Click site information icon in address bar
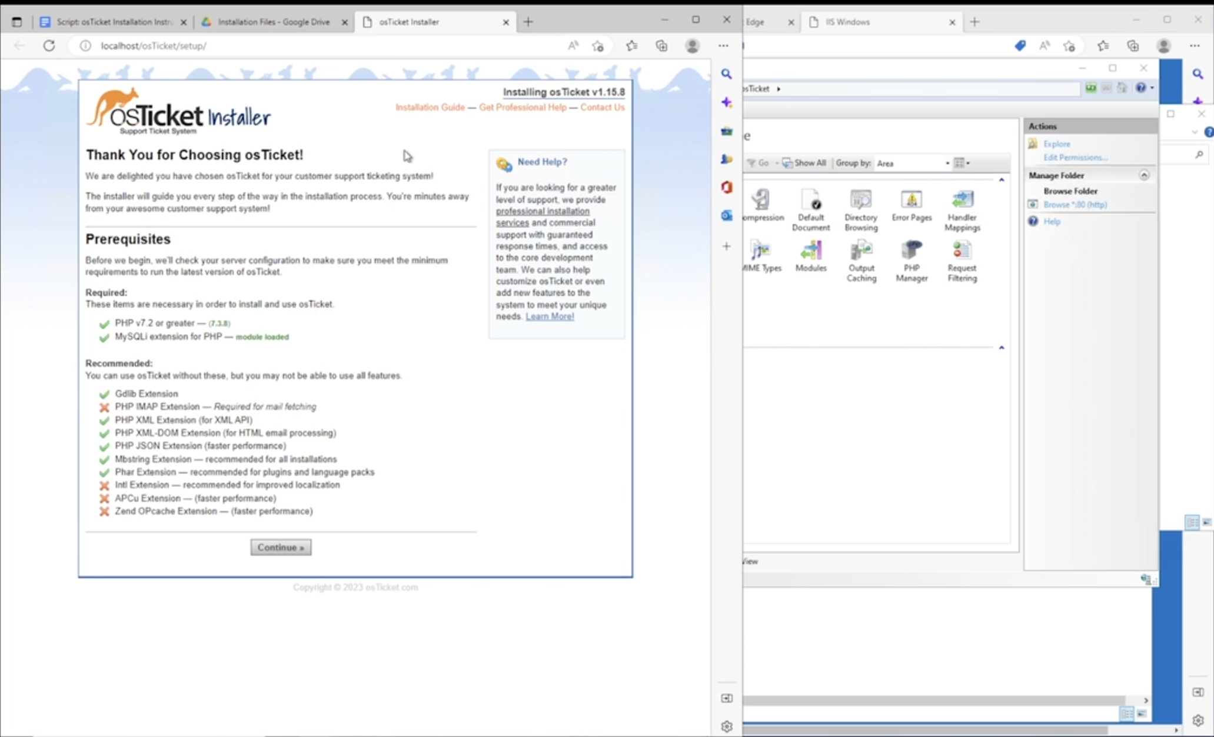Screen dimensions: 1214x737 coord(85,45)
